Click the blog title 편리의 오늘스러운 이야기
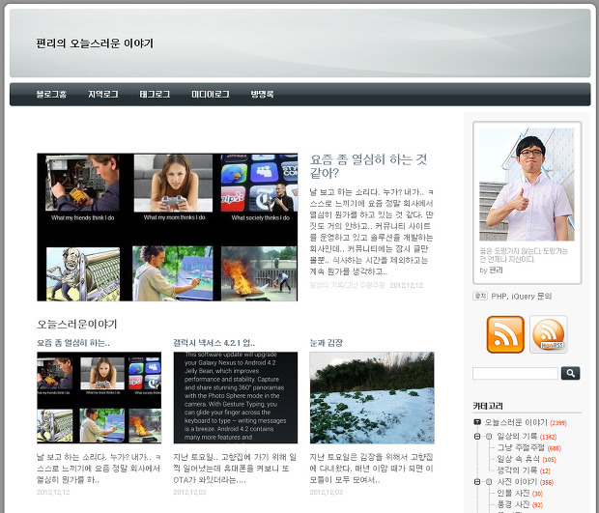 click(x=95, y=43)
